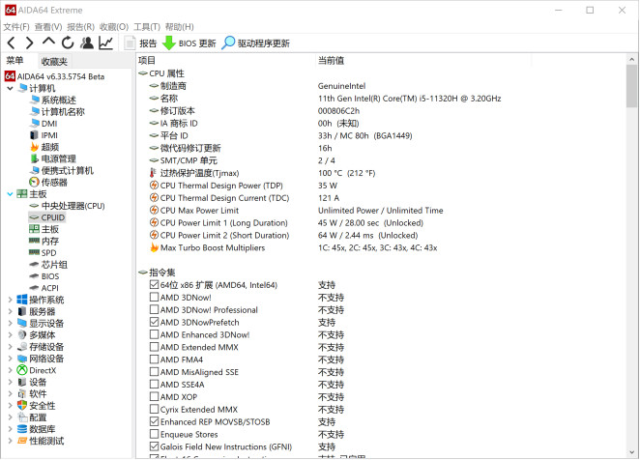Select 传感器 sensor in the tree
This screenshot has width=640, height=460.
[53, 182]
